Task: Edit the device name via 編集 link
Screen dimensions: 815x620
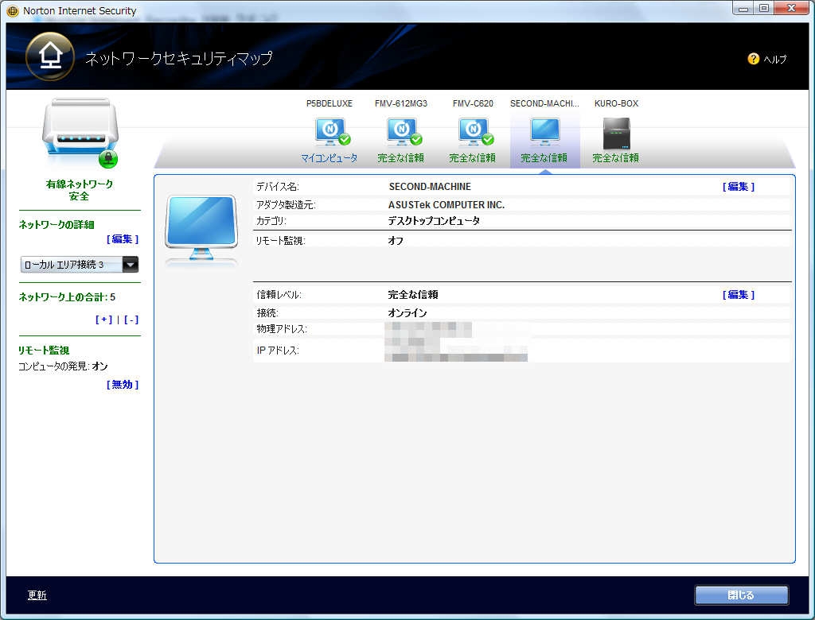Action: [x=738, y=187]
